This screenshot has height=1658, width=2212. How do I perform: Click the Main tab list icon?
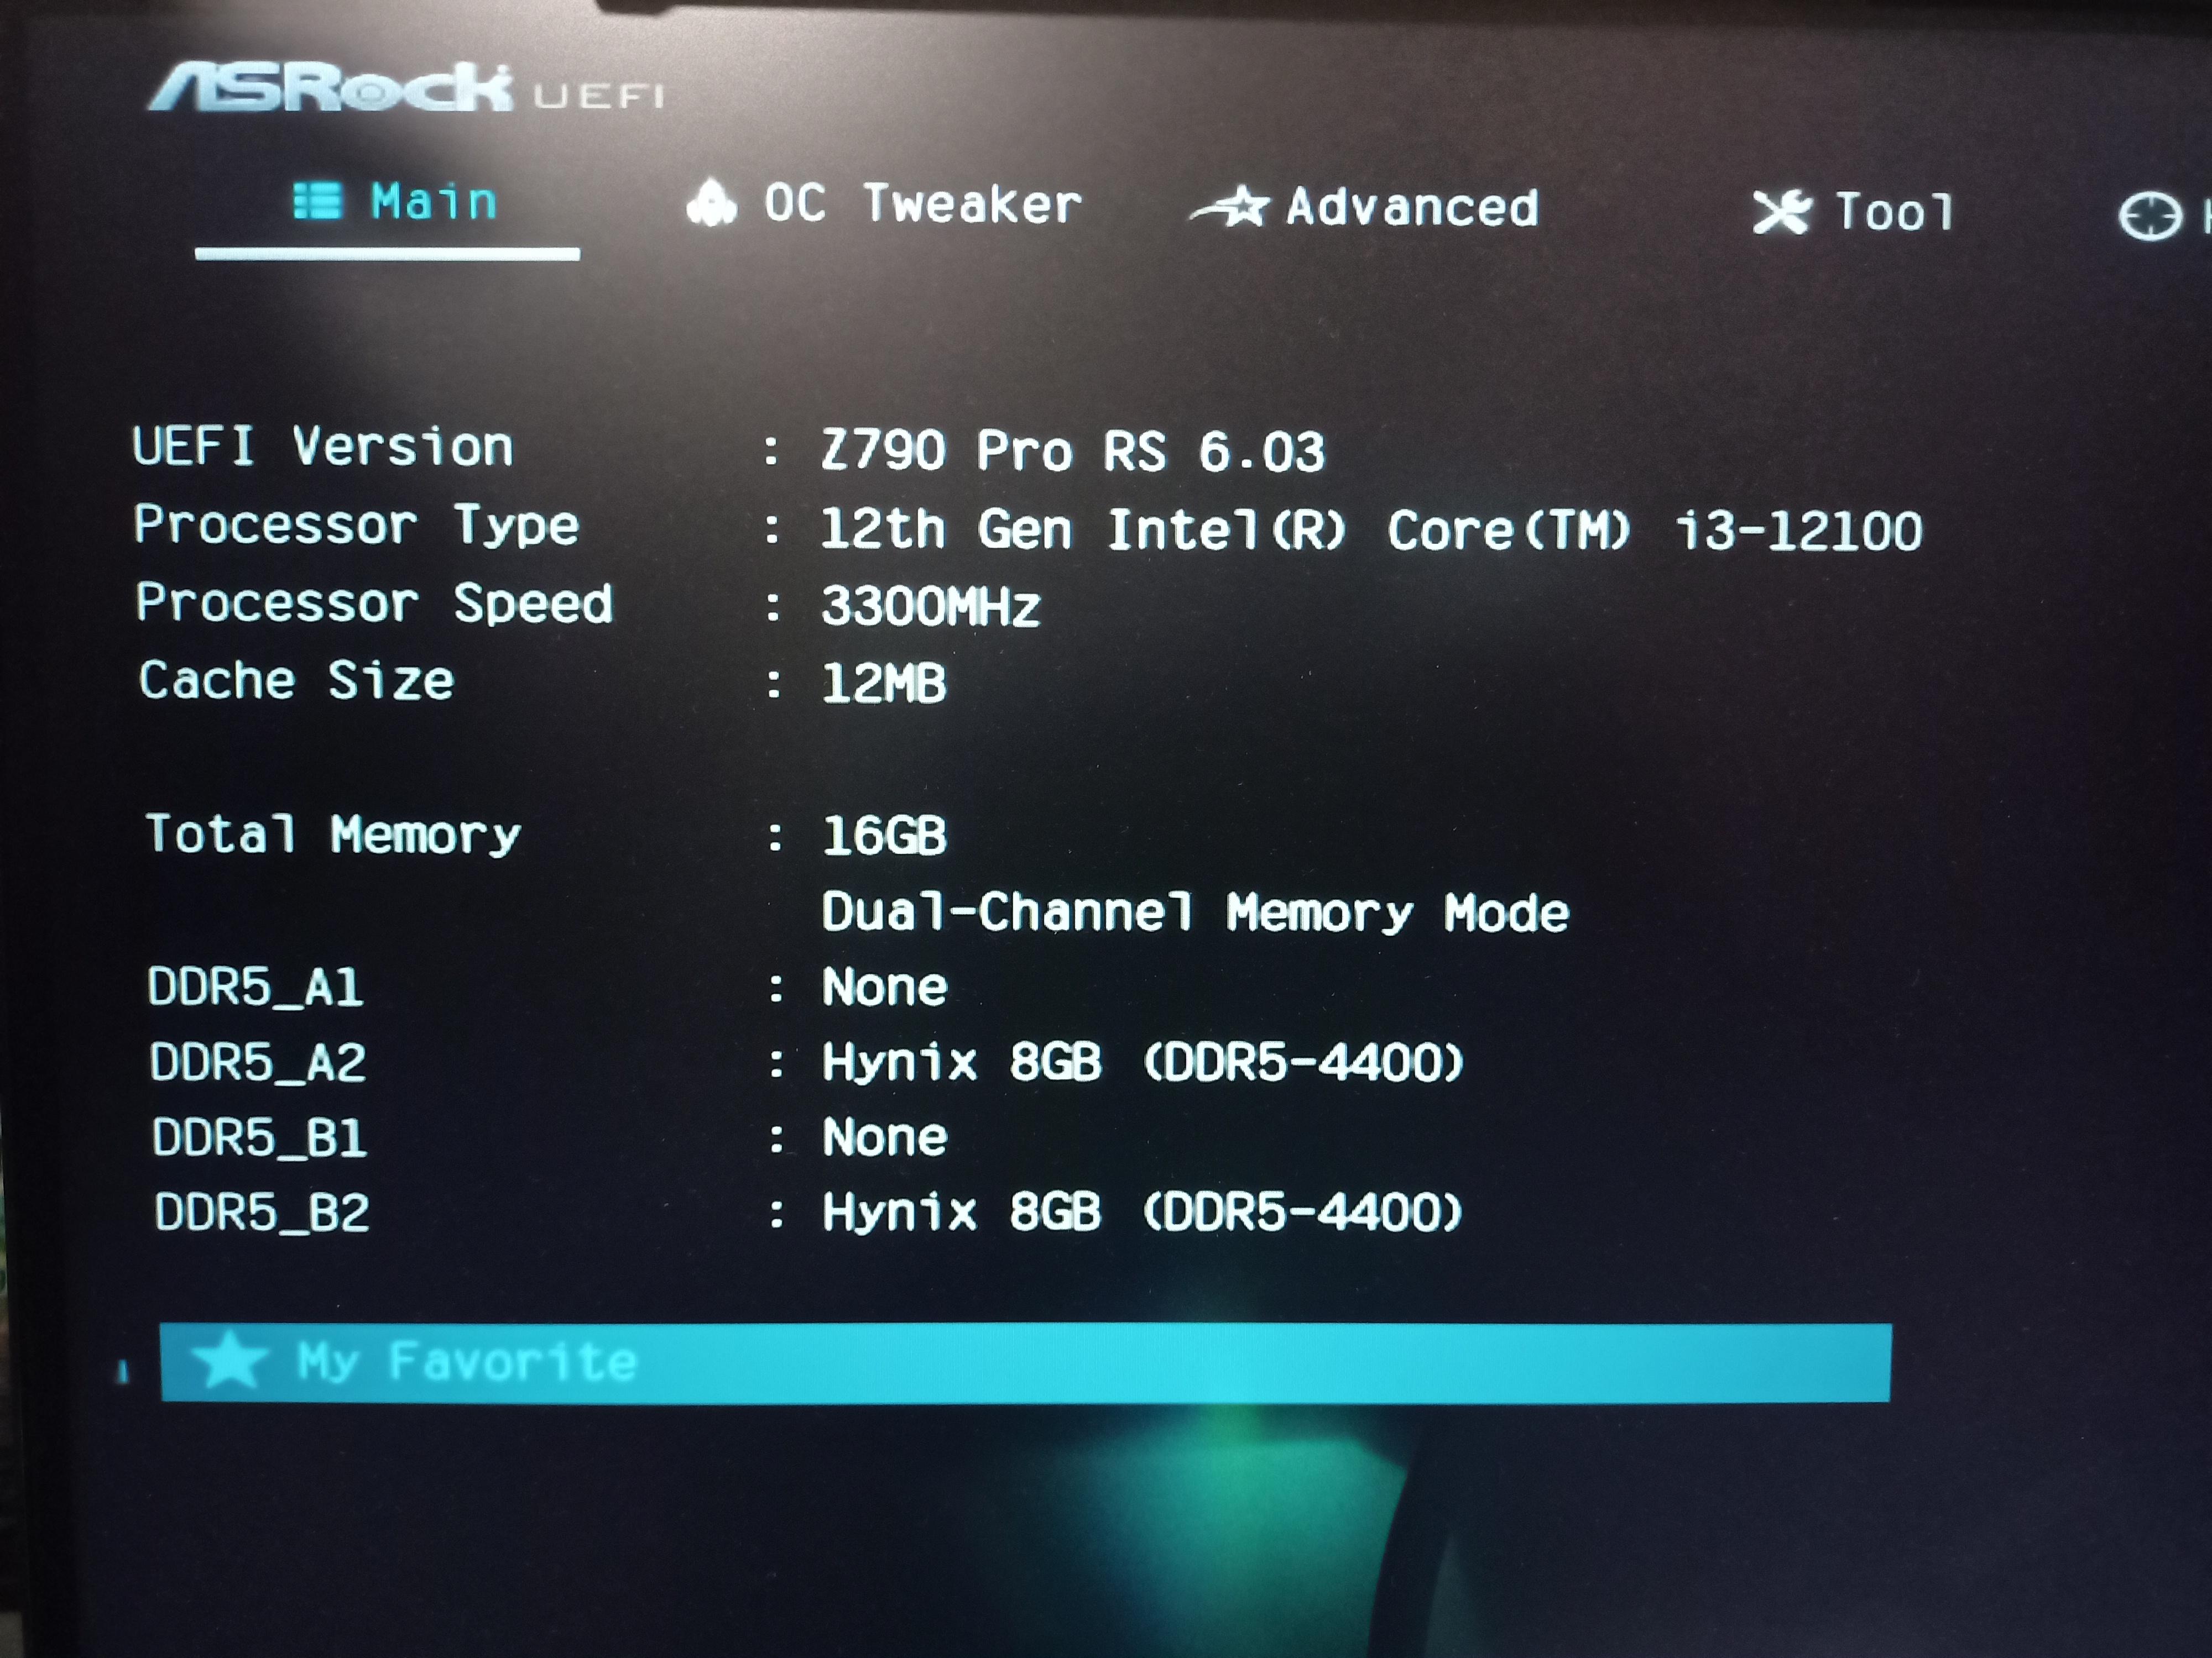click(318, 201)
